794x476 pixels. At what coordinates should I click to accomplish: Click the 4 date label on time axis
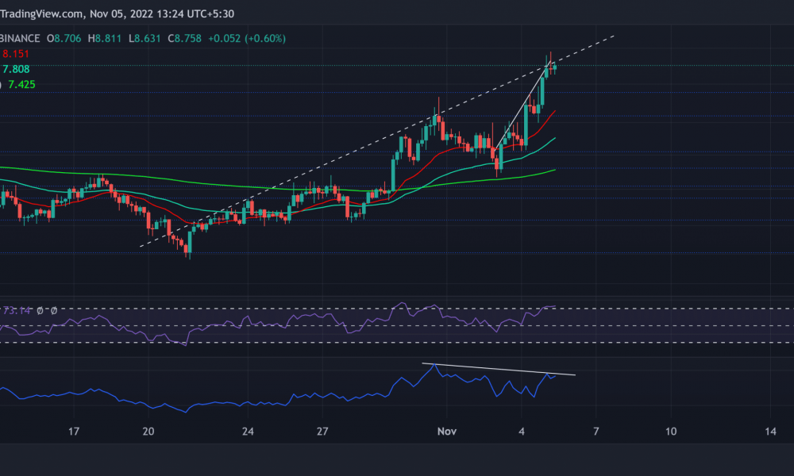tap(522, 432)
